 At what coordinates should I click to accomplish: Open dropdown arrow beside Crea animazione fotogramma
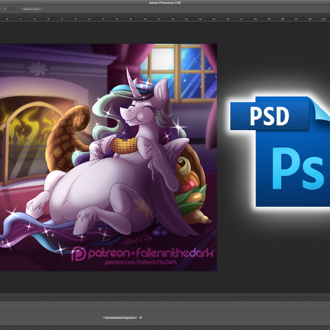tap(141, 318)
